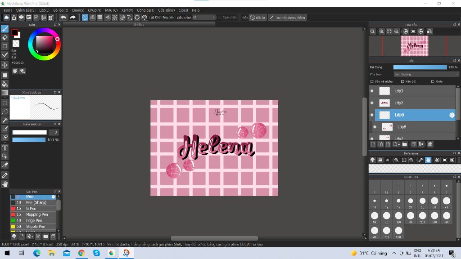This screenshot has width=461, height=259.
Task: Open the Chỉnh sửa(E) menu
Action: (26, 10)
